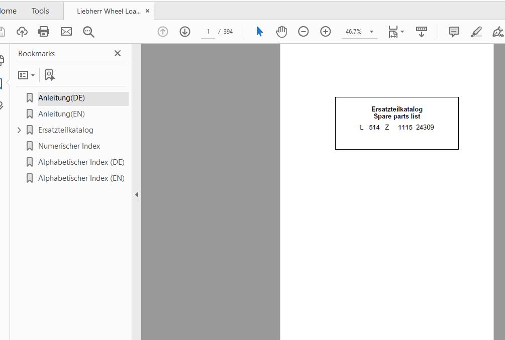Click the "394" total page count
This screenshot has width=505, height=340.
[228, 32]
